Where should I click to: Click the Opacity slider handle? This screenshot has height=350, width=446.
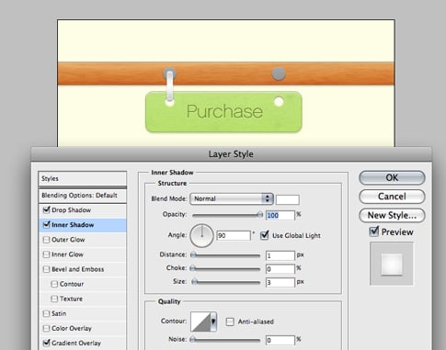(x=260, y=215)
